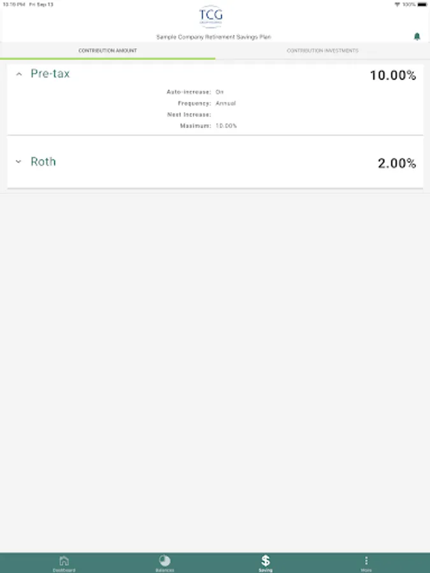
Task: Switch to Contribution Investments tab
Action: (322, 50)
